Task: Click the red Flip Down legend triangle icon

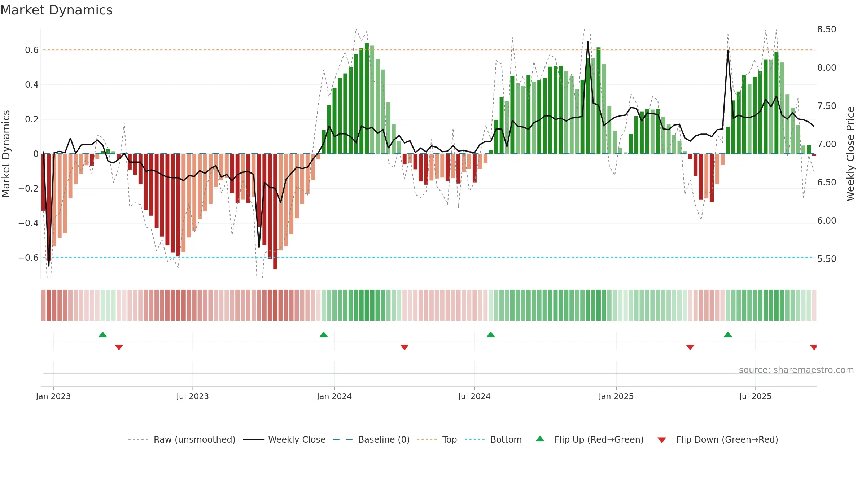Action: tap(662, 440)
